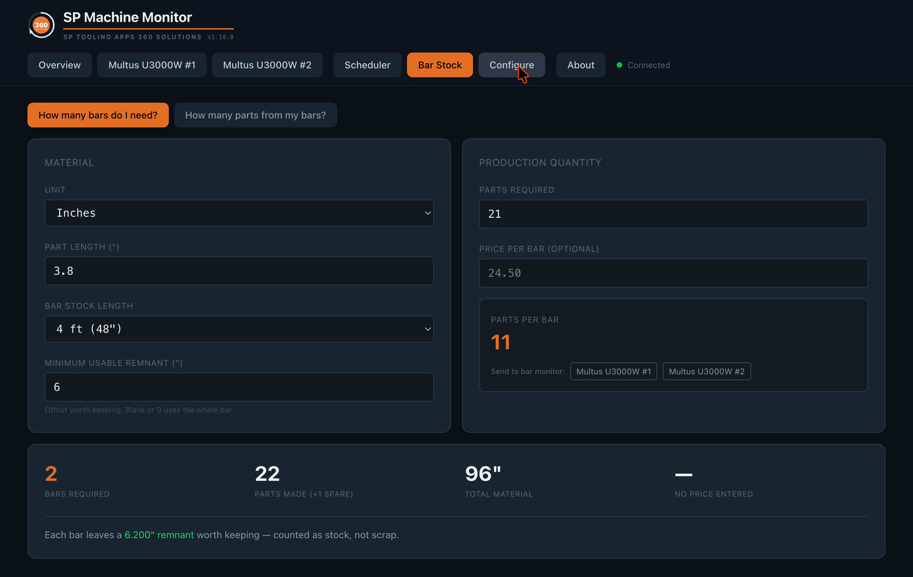Click the Connected status text
The width and height of the screenshot is (913, 577).
coord(649,65)
